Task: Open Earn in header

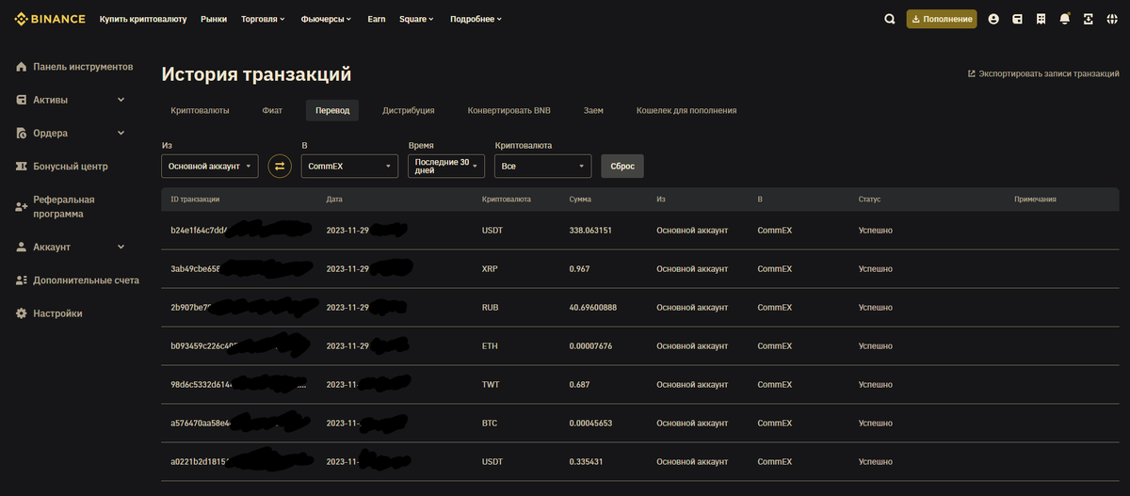Action: coord(377,19)
